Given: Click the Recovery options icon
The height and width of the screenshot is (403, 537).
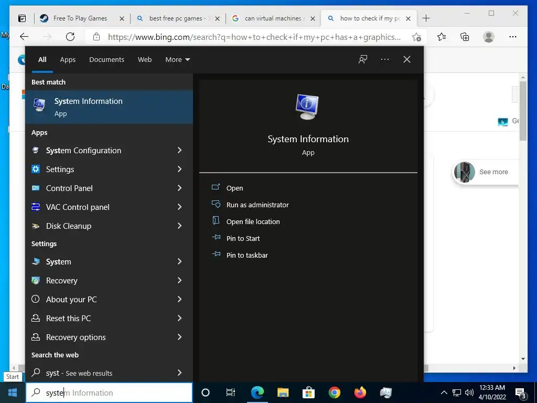Looking at the screenshot, I should pyautogui.click(x=36, y=337).
